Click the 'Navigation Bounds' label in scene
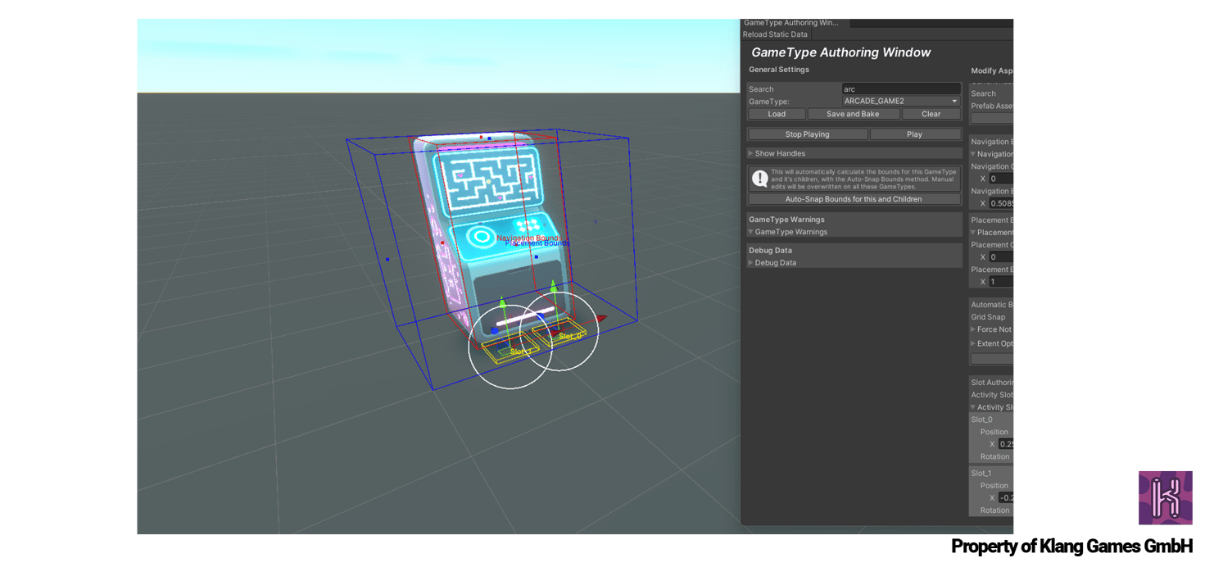The height and width of the screenshot is (576, 1214). coord(528,238)
